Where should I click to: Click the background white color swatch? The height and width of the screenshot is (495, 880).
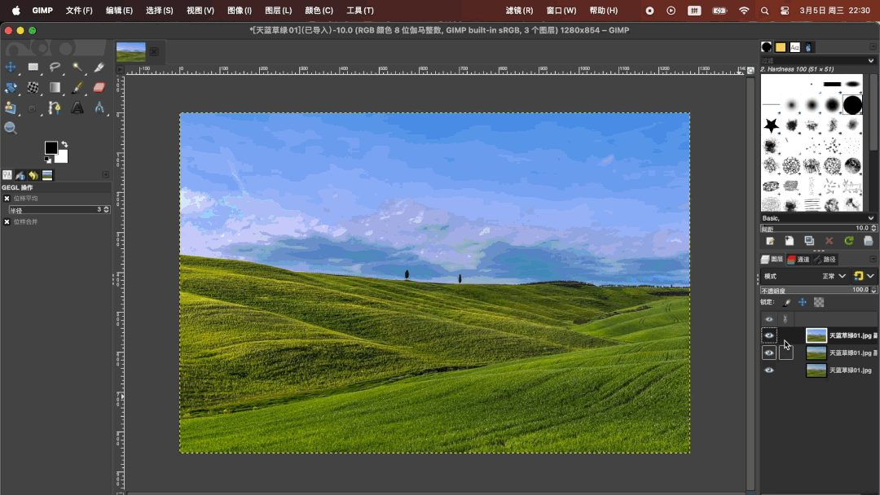62,157
